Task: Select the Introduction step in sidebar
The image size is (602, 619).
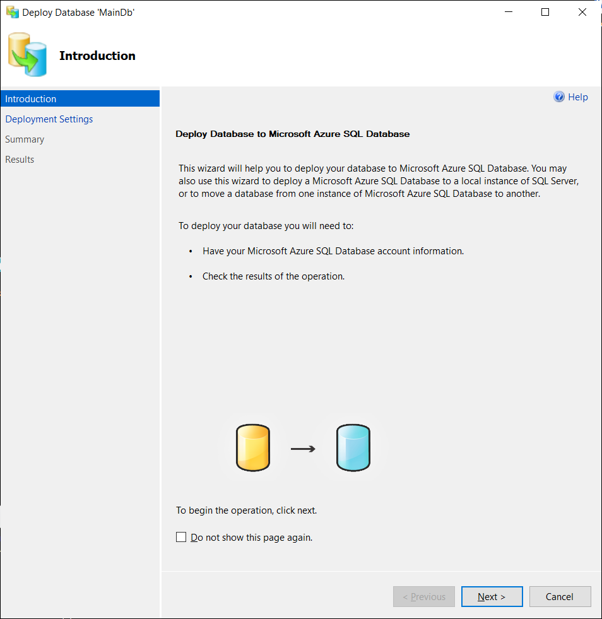Action: tap(80, 98)
